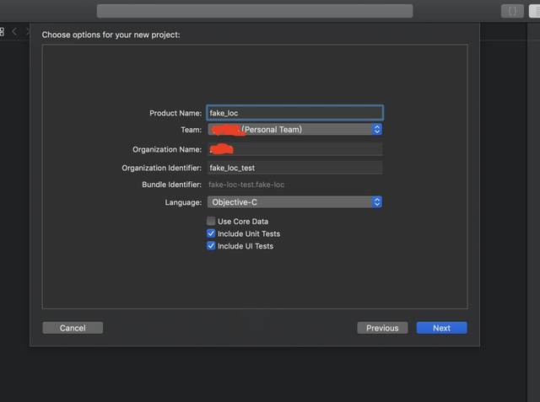
Task: Uncheck Include Unit Tests
Action: (x=211, y=233)
